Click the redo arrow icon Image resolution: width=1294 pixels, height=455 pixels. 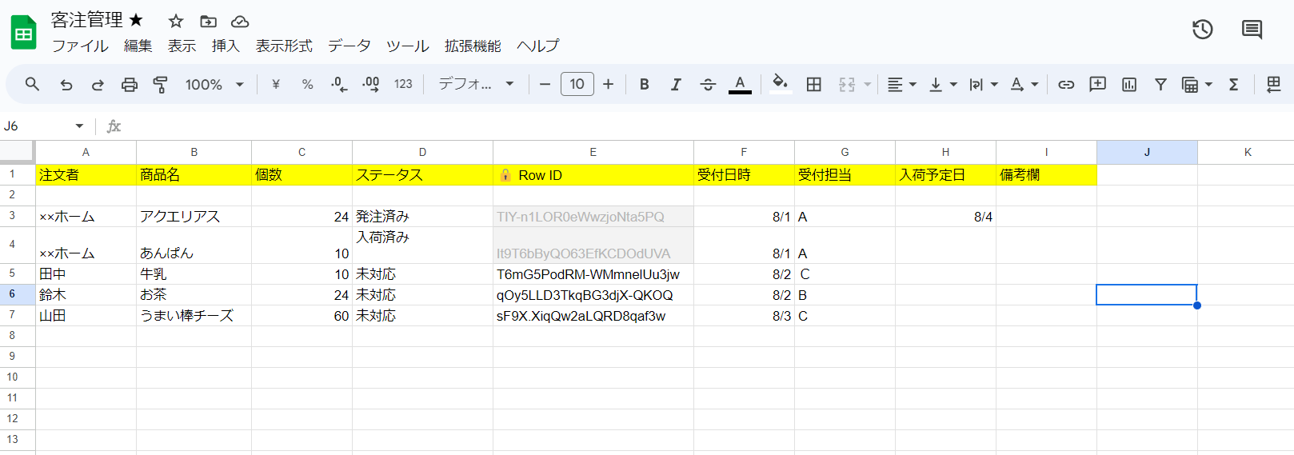point(98,84)
